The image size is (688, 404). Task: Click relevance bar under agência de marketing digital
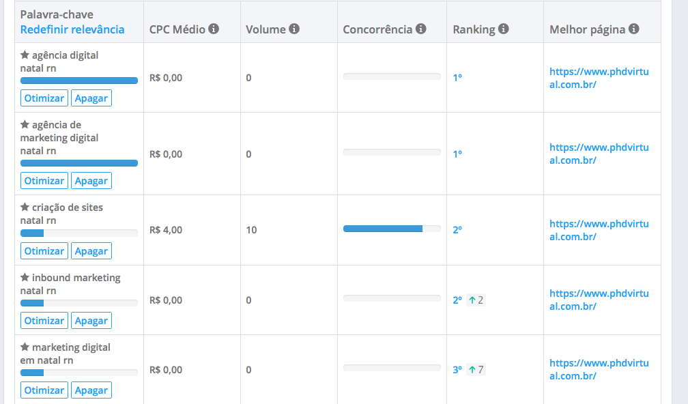[79, 163]
